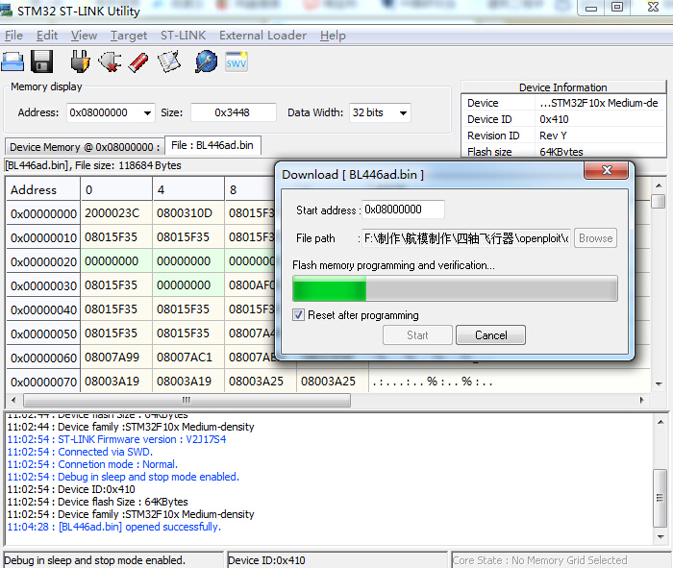Click memory grid scroll left arrow
673x568 pixels.
click(13, 400)
